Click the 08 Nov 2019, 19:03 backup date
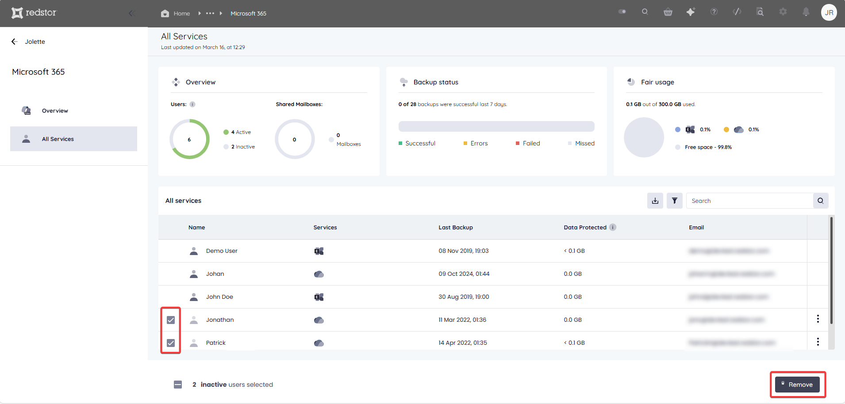 464,251
